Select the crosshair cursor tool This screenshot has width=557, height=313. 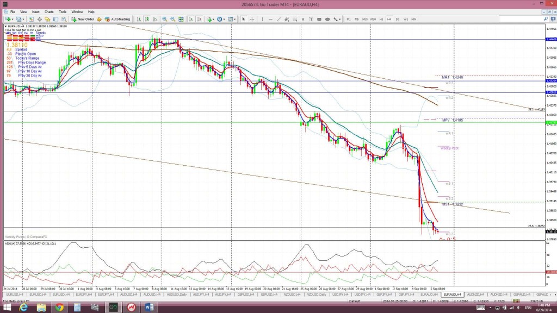pos(251,19)
